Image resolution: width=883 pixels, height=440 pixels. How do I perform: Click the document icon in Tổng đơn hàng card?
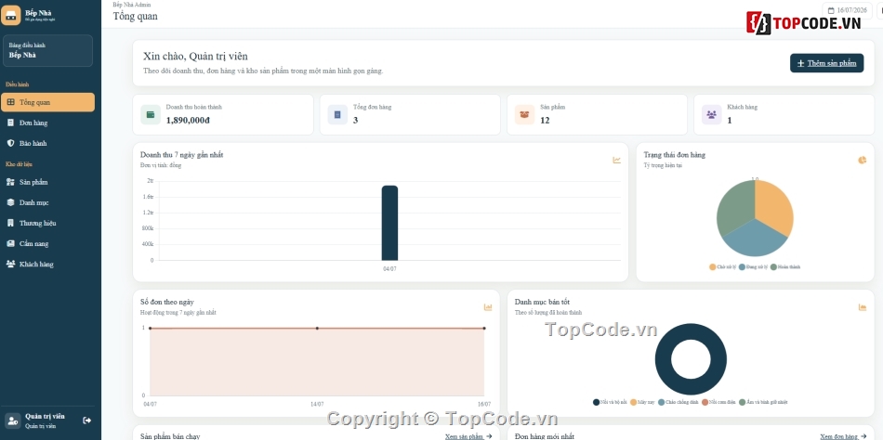(x=337, y=115)
